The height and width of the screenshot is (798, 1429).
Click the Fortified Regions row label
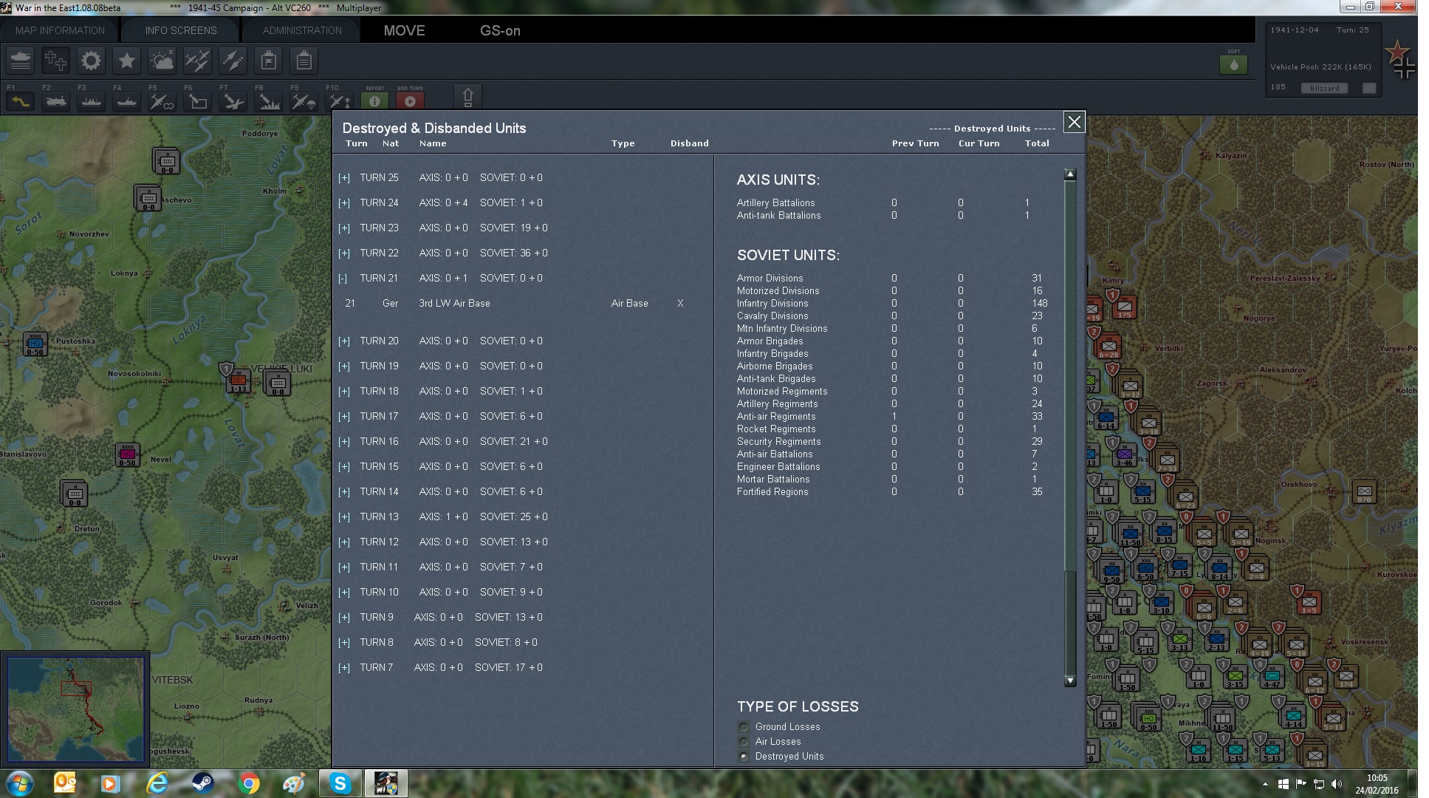(772, 492)
